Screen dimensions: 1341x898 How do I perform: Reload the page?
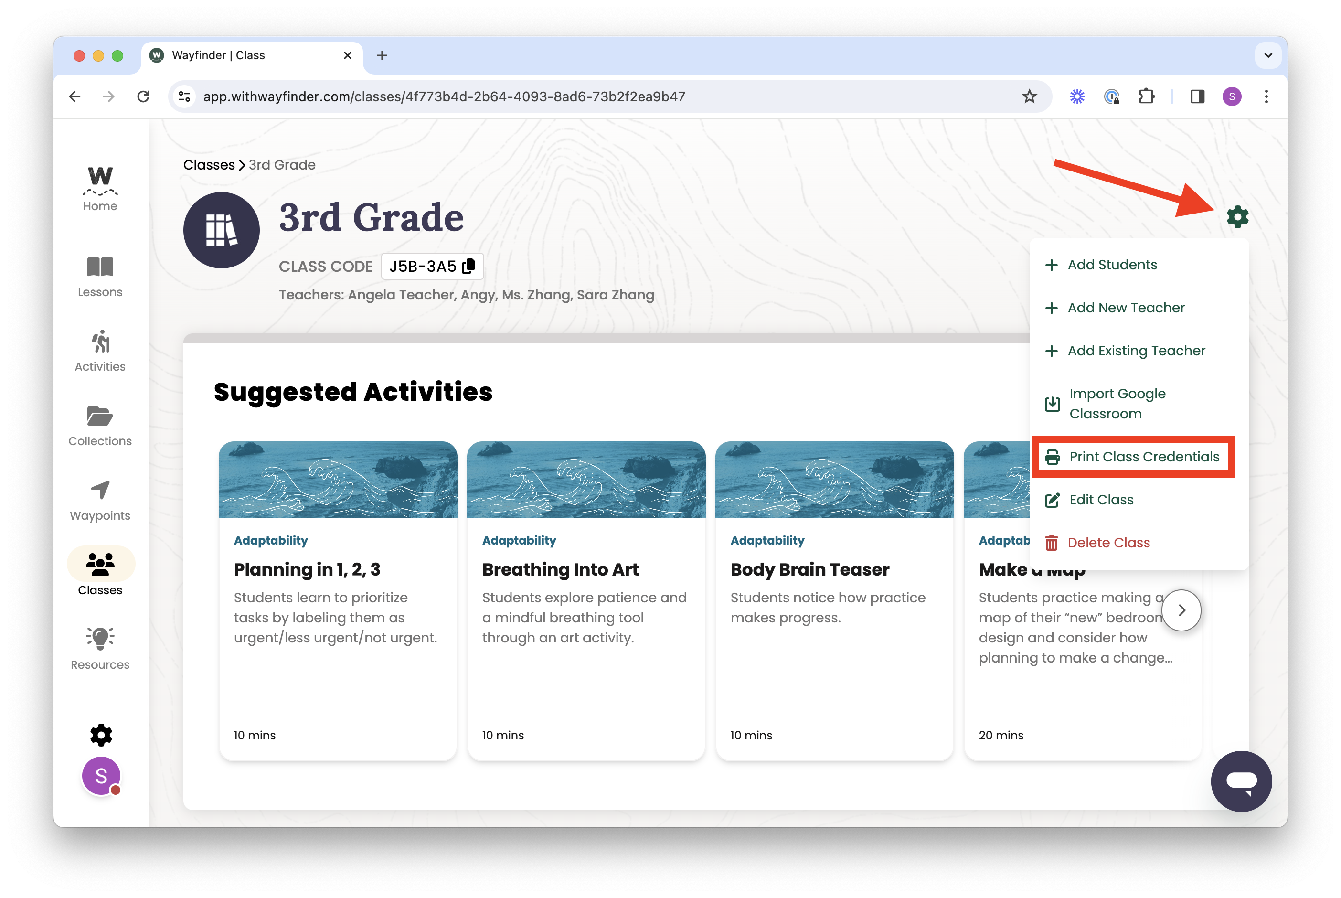click(x=143, y=96)
